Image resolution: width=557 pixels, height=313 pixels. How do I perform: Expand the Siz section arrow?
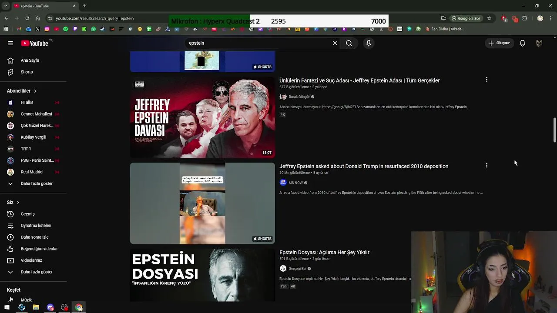[18, 203]
